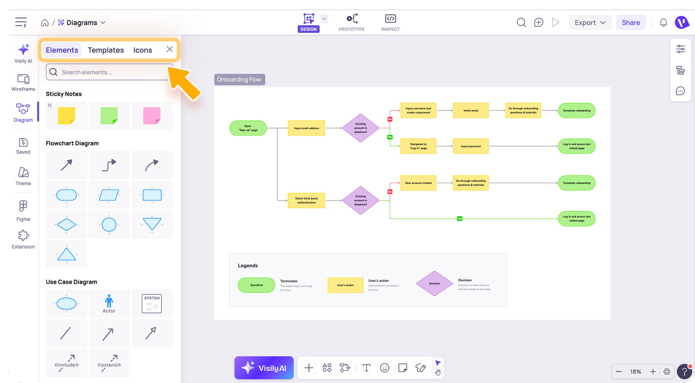Select the parallelogram flowchart shape
The image size is (695, 383).
click(109, 195)
